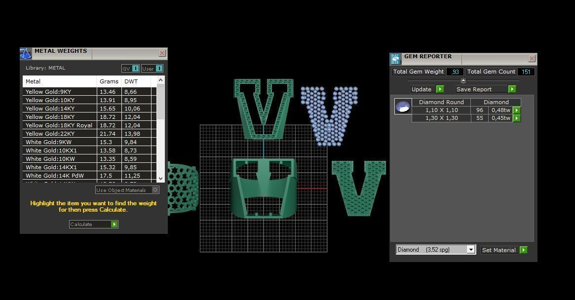Click the green arrow next to Update
Viewport: 575px width, 300px height.
[440, 89]
